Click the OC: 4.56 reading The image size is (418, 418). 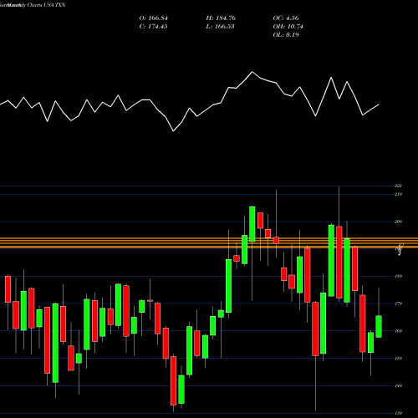(x=286, y=18)
